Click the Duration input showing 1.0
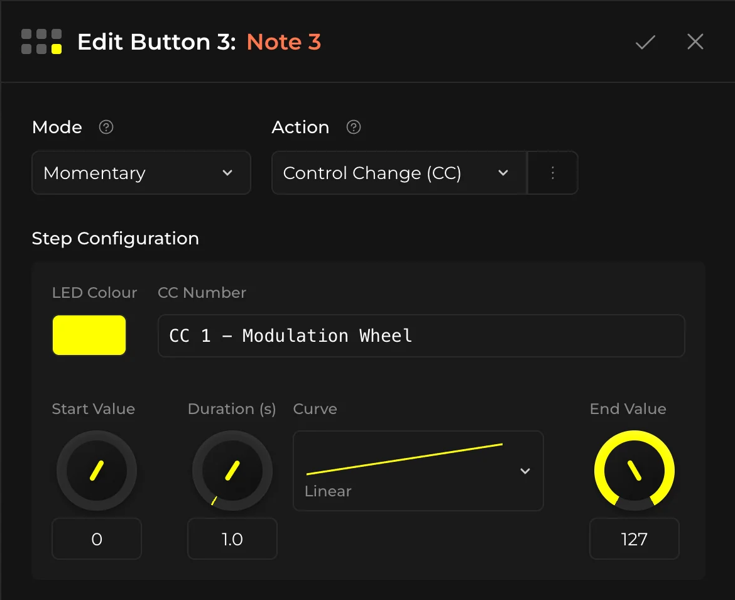The width and height of the screenshot is (735, 600). pyautogui.click(x=232, y=538)
